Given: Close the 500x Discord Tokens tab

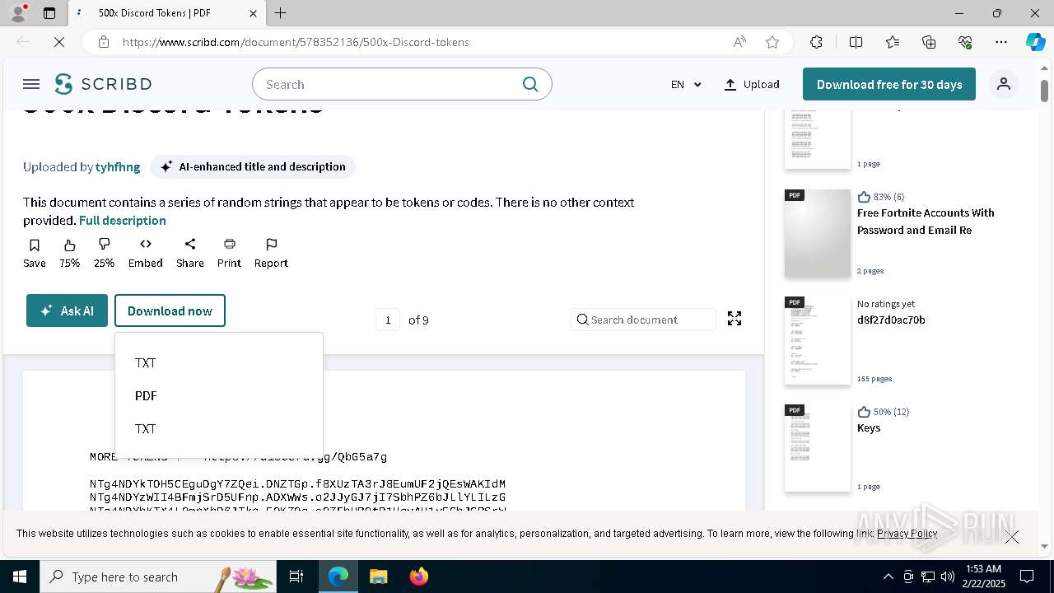Looking at the screenshot, I should coord(254,13).
